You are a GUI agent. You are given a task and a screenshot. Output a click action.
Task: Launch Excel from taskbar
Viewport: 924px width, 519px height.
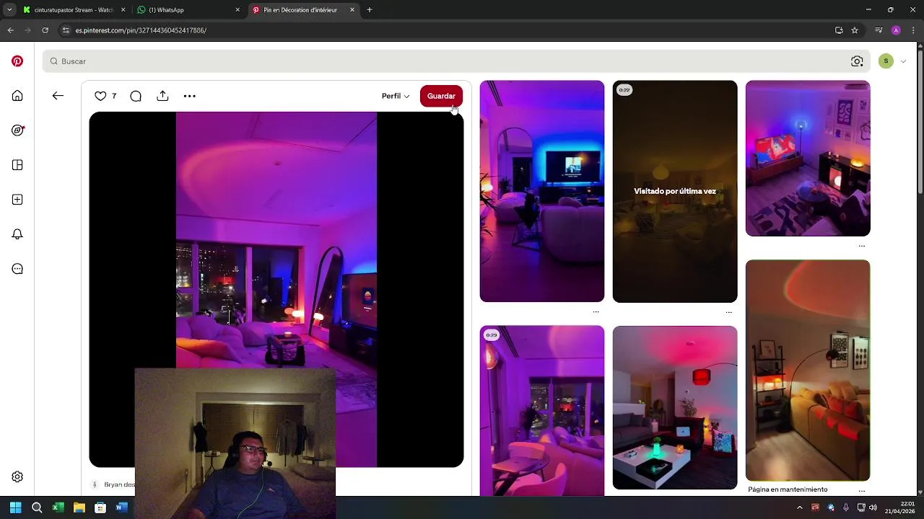coord(58,507)
